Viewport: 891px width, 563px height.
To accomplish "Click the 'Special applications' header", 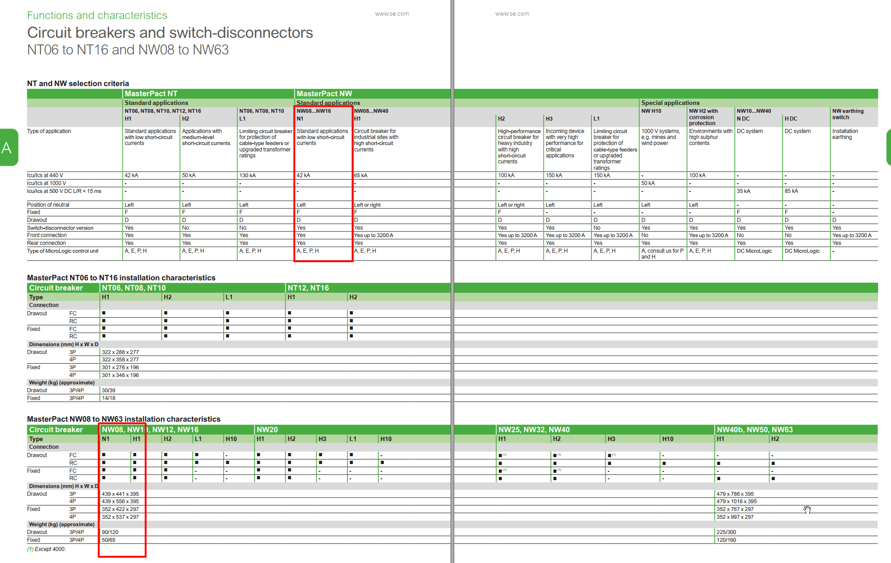I will click(x=670, y=103).
